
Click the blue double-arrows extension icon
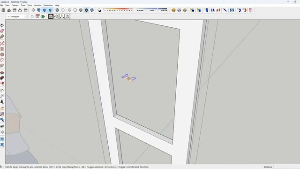tap(213, 10)
